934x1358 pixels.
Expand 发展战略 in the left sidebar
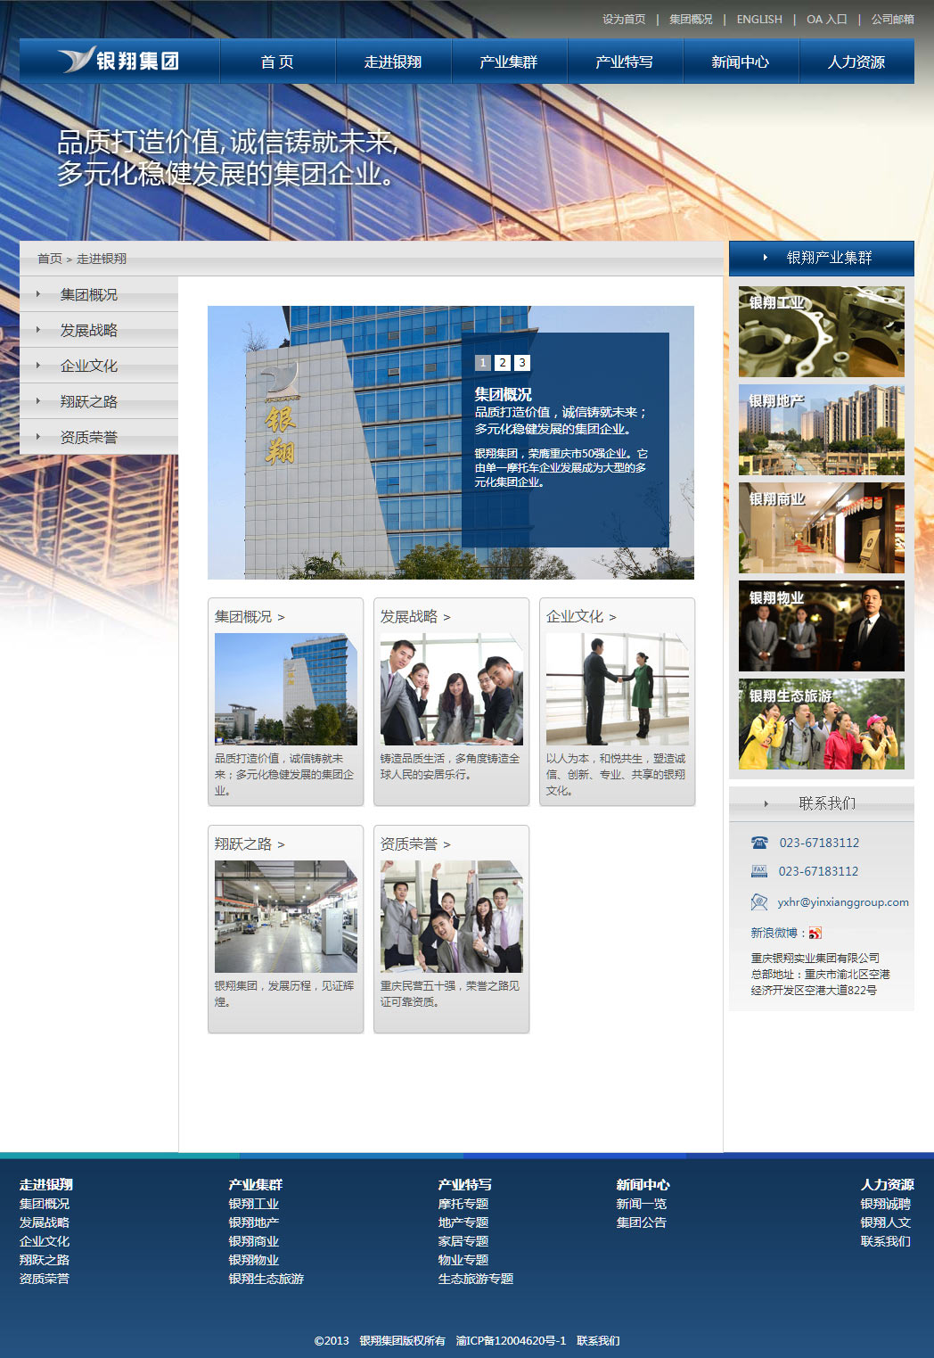click(x=99, y=330)
